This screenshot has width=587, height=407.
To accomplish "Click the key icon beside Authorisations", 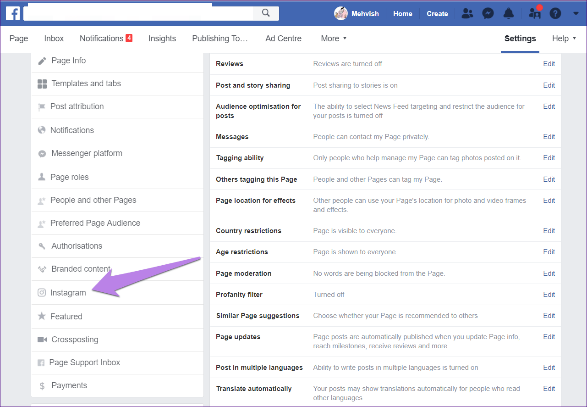I will point(42,246).
